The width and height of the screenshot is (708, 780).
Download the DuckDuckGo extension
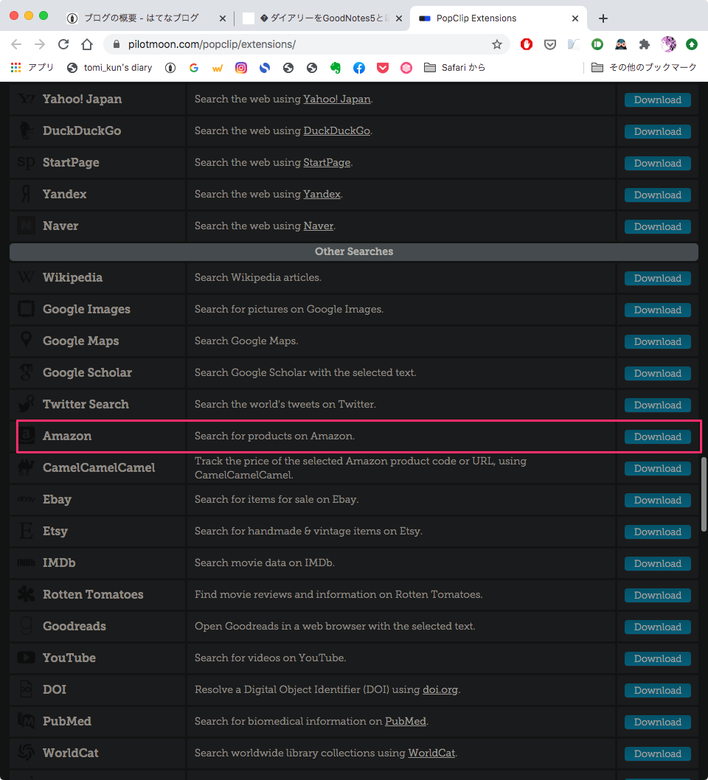coord(657,132)
